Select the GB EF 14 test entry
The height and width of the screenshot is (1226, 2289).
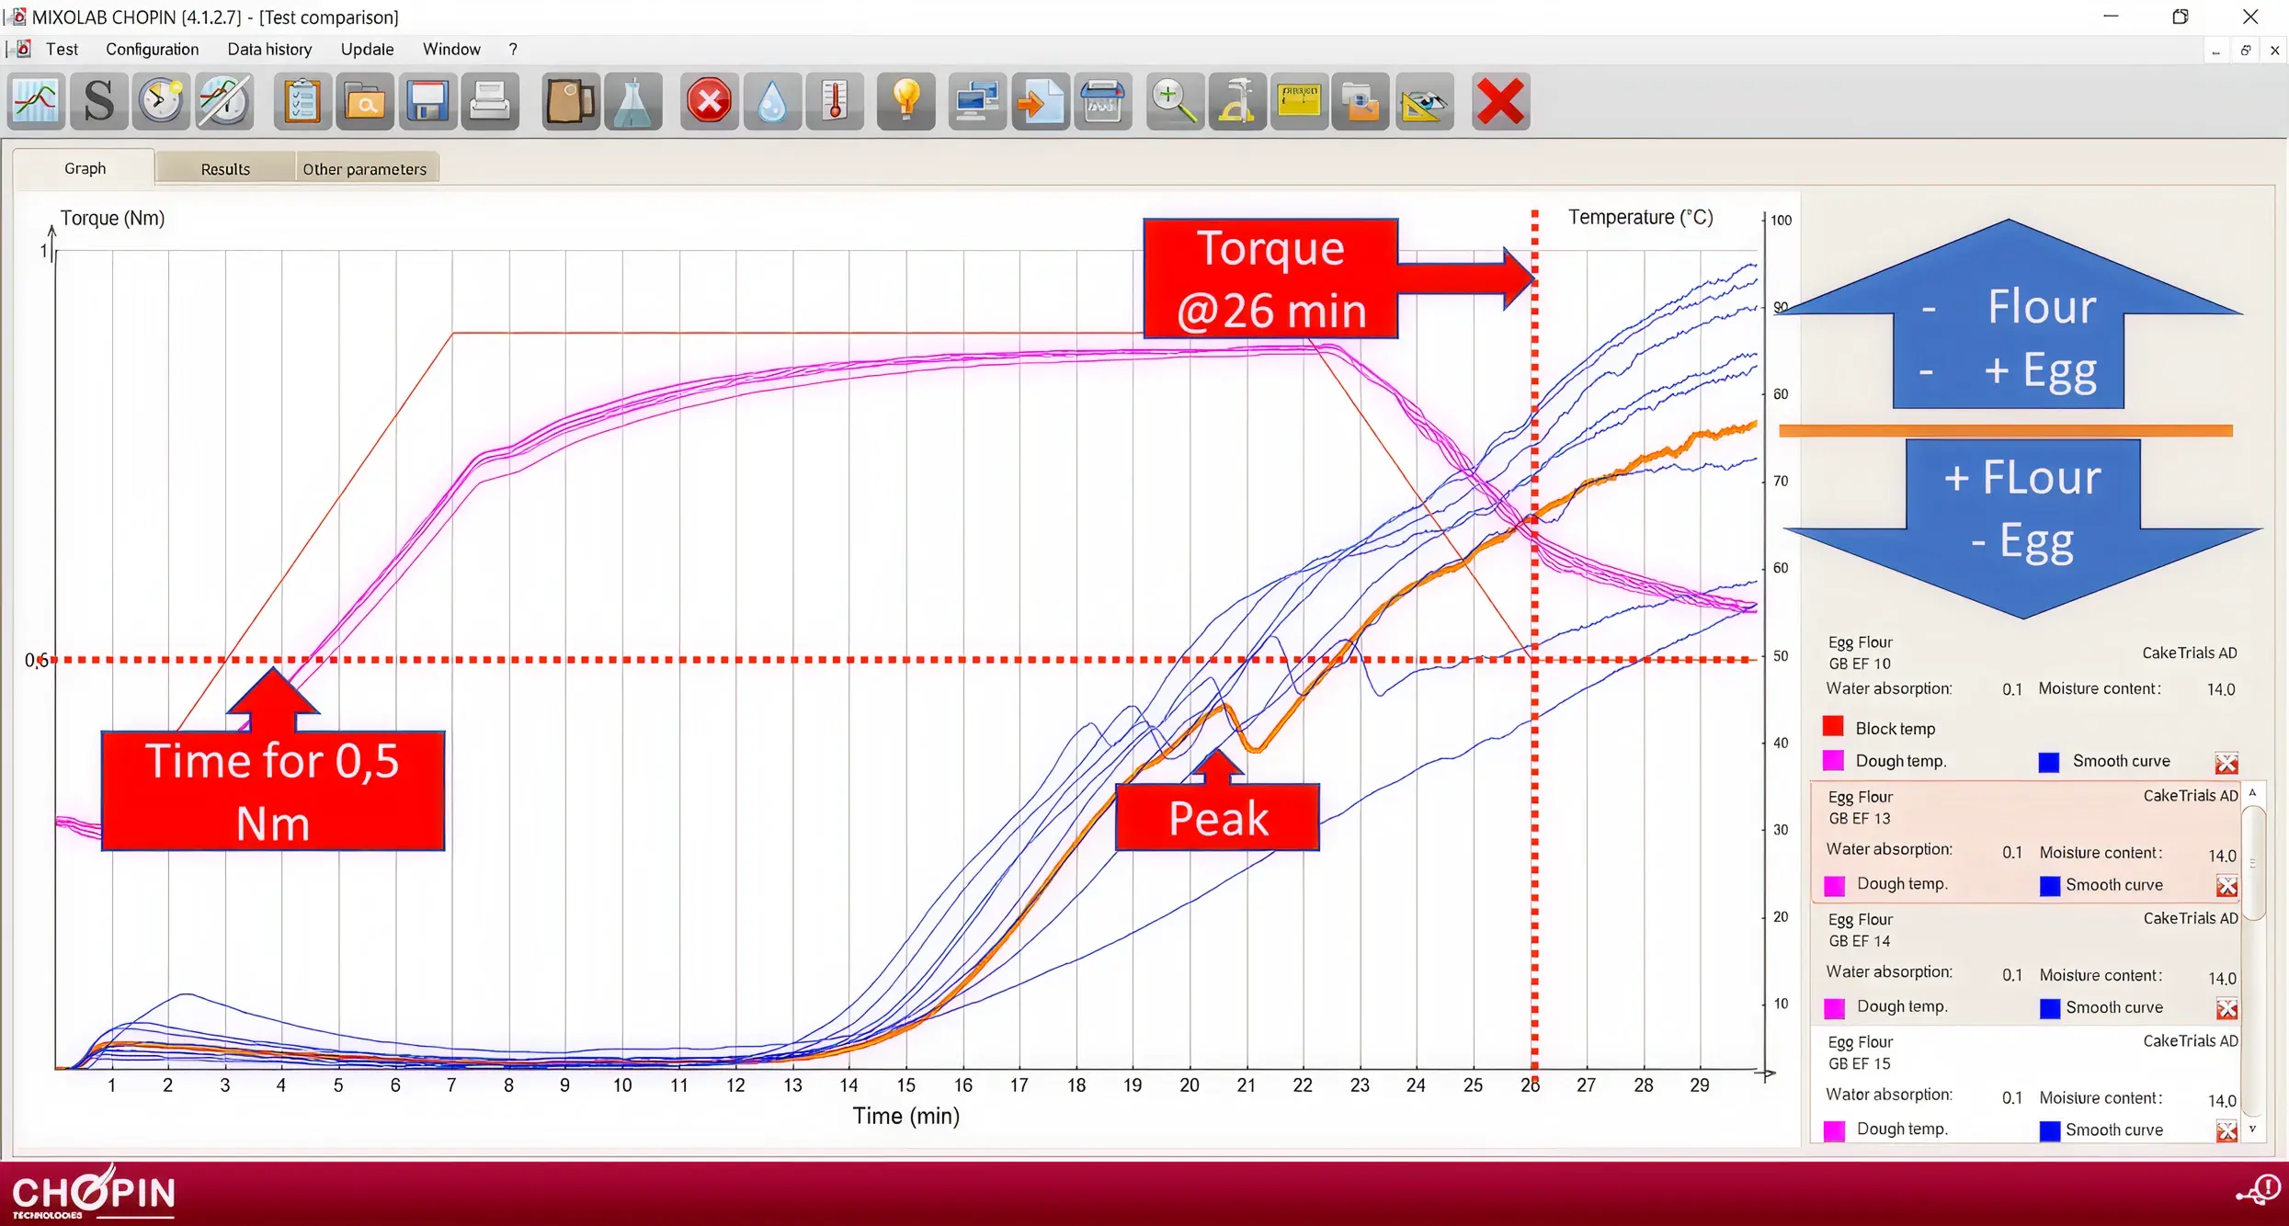tap(2026, 965)
